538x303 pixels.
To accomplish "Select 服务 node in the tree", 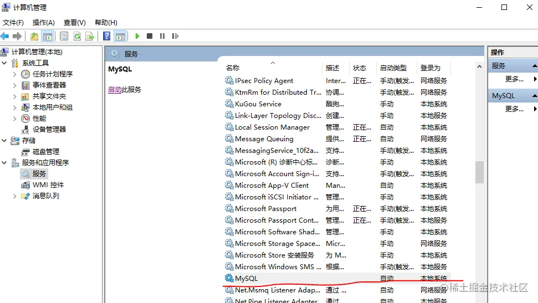I will click(39, 174).
